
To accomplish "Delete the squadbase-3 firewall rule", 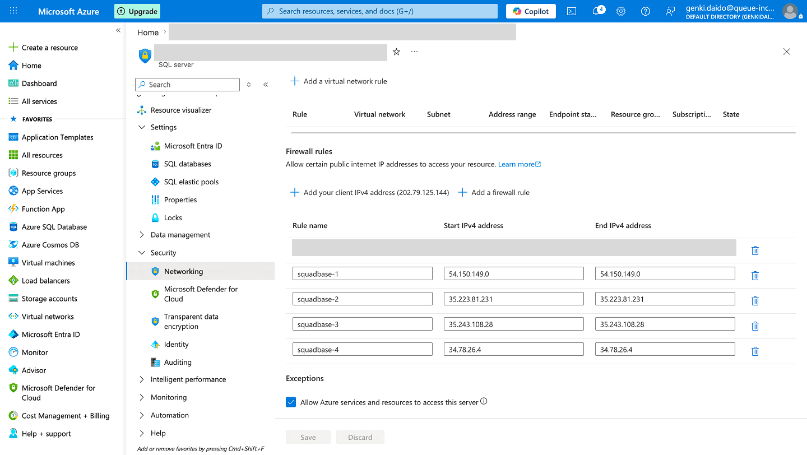I will 755,326.
